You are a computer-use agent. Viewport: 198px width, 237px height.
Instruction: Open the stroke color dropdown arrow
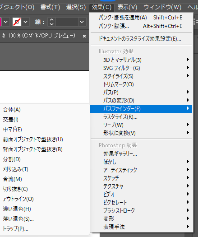pyautogui.click(x=26, y=22)
